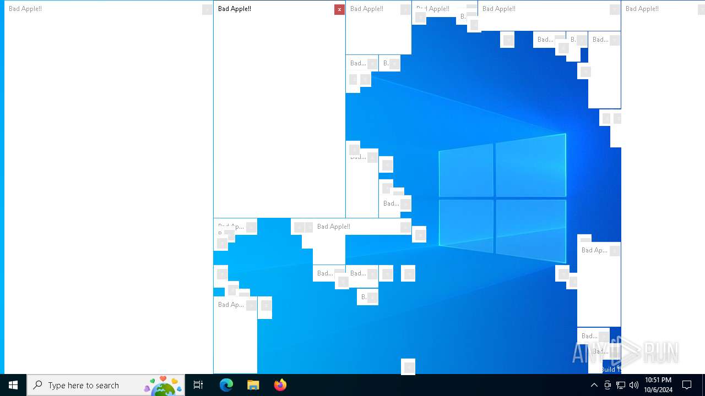Open File Explorer from the taskbar
This screenshot has height=396, width=705.
pyautogui.click(x=253, y=385)
